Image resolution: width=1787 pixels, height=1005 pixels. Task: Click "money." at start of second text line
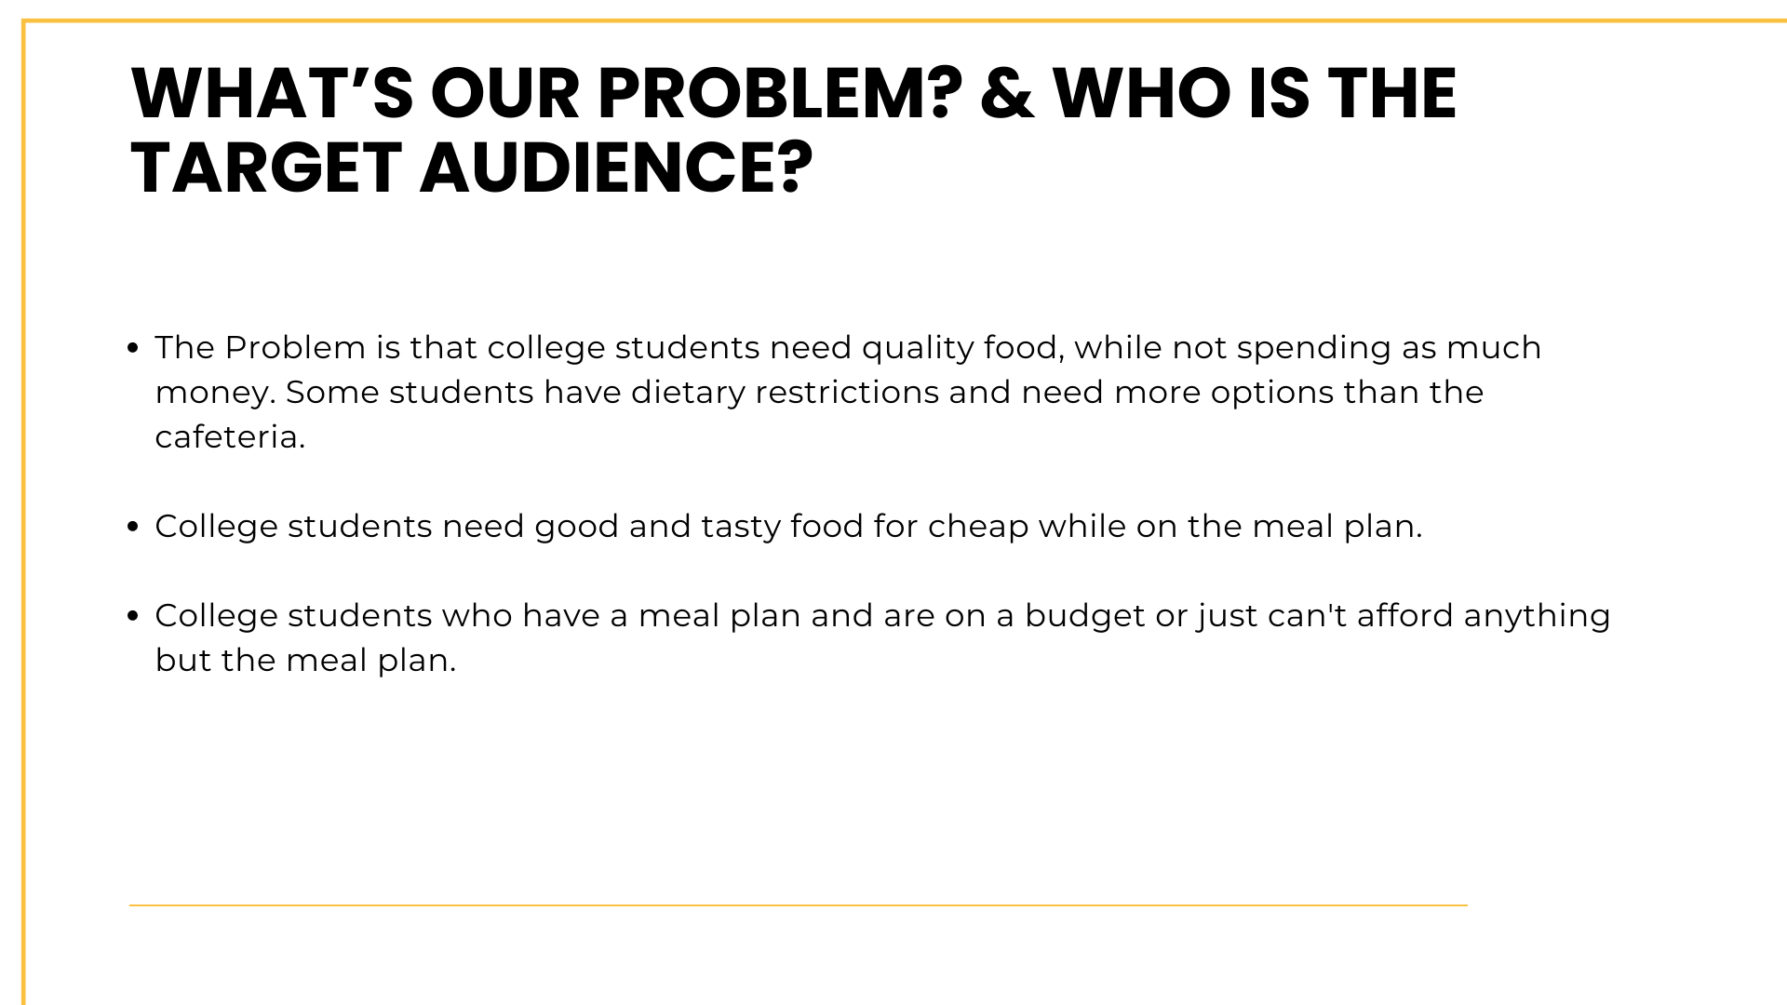[x=215, y=393]
